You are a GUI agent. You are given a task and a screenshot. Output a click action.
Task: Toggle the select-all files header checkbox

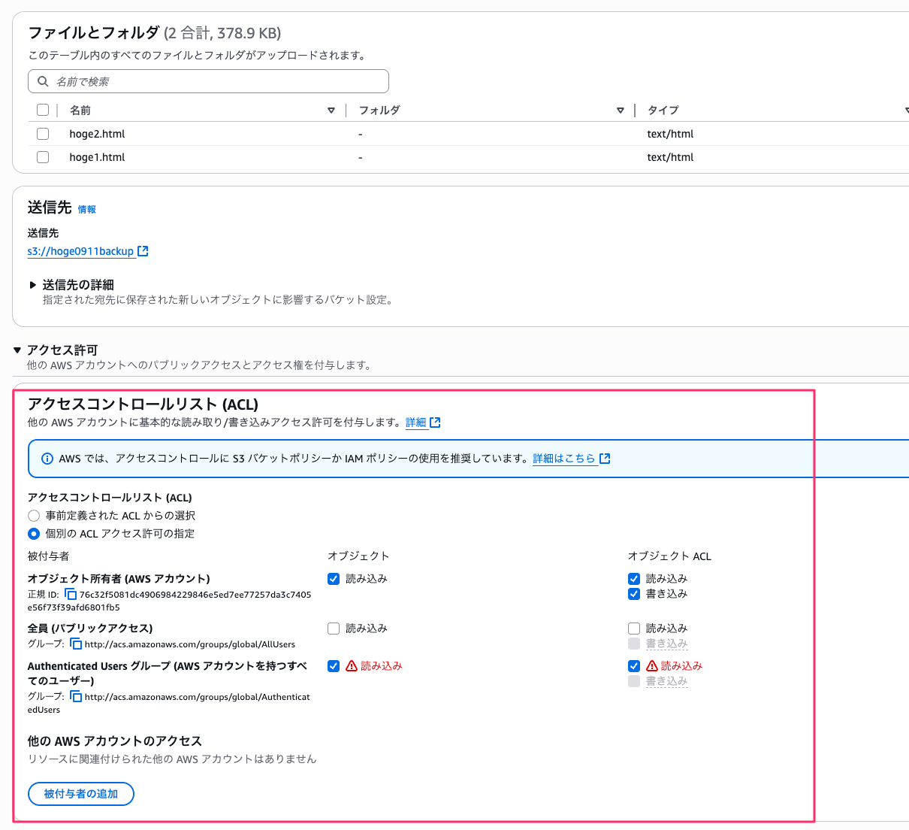[43, 110]
